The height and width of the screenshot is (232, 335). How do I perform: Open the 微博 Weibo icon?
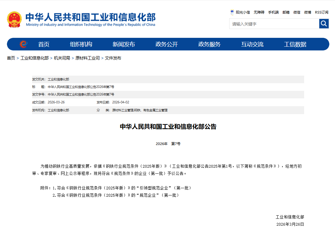(307, 12)
